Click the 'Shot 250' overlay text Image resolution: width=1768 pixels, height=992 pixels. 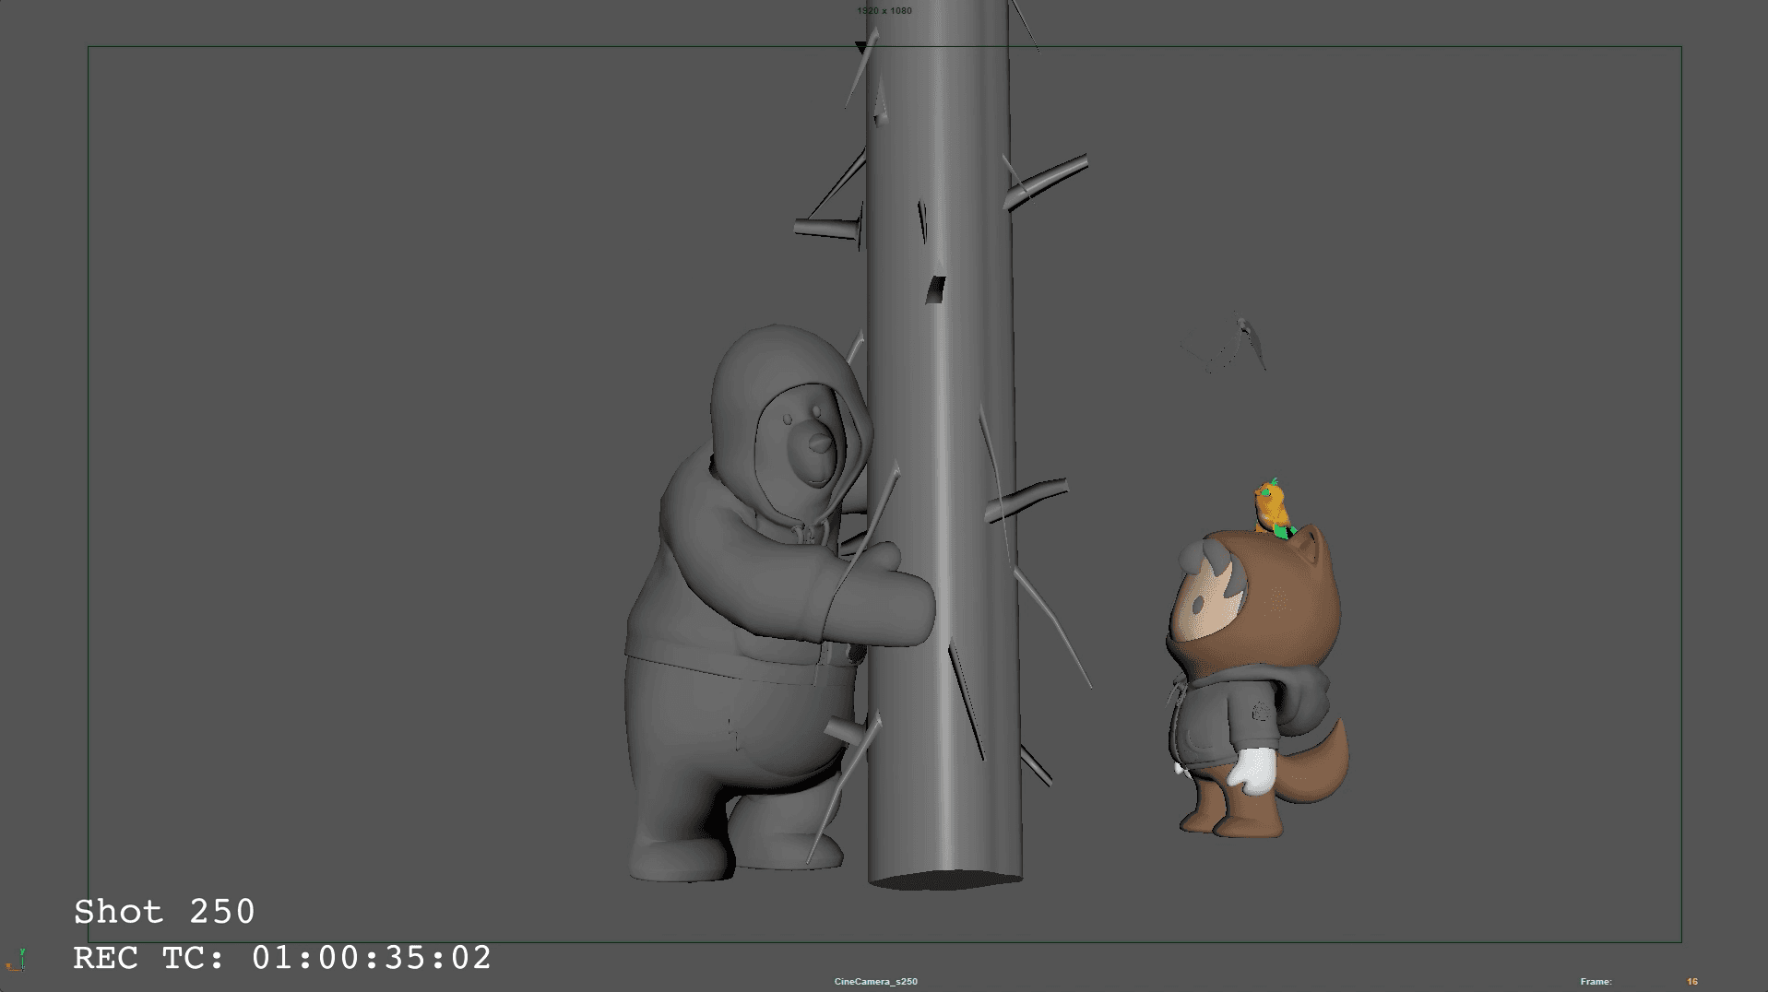[x=164, y=912]
